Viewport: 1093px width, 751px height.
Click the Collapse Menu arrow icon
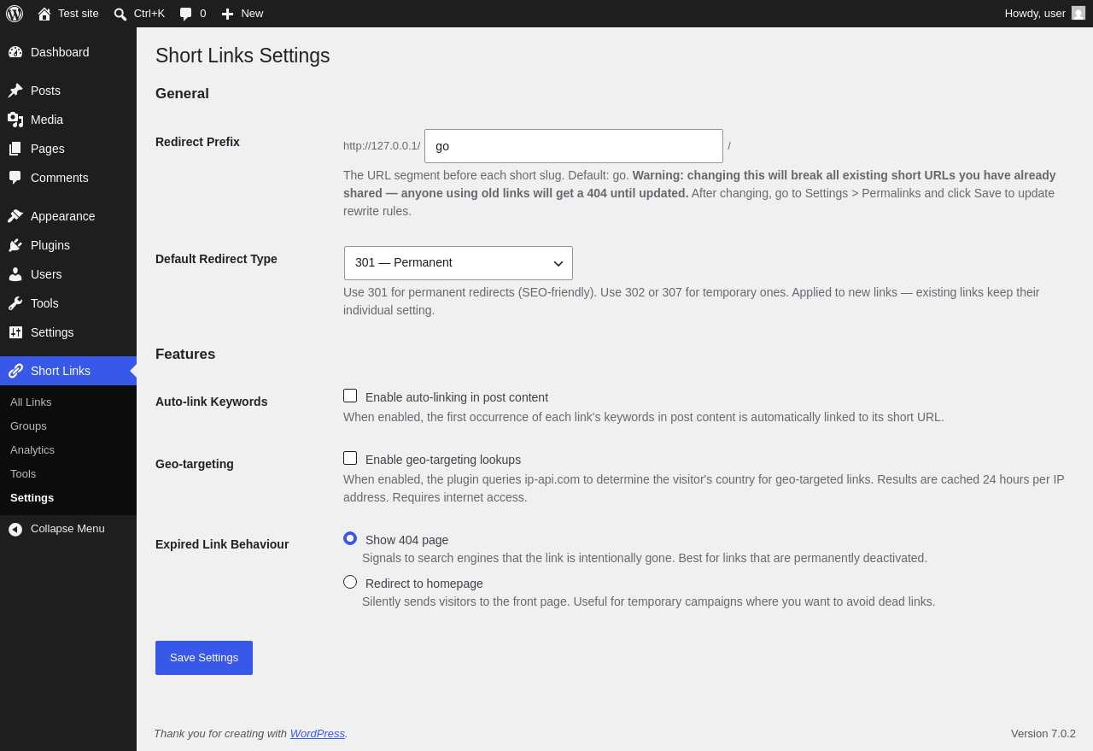tap(15, 529)
